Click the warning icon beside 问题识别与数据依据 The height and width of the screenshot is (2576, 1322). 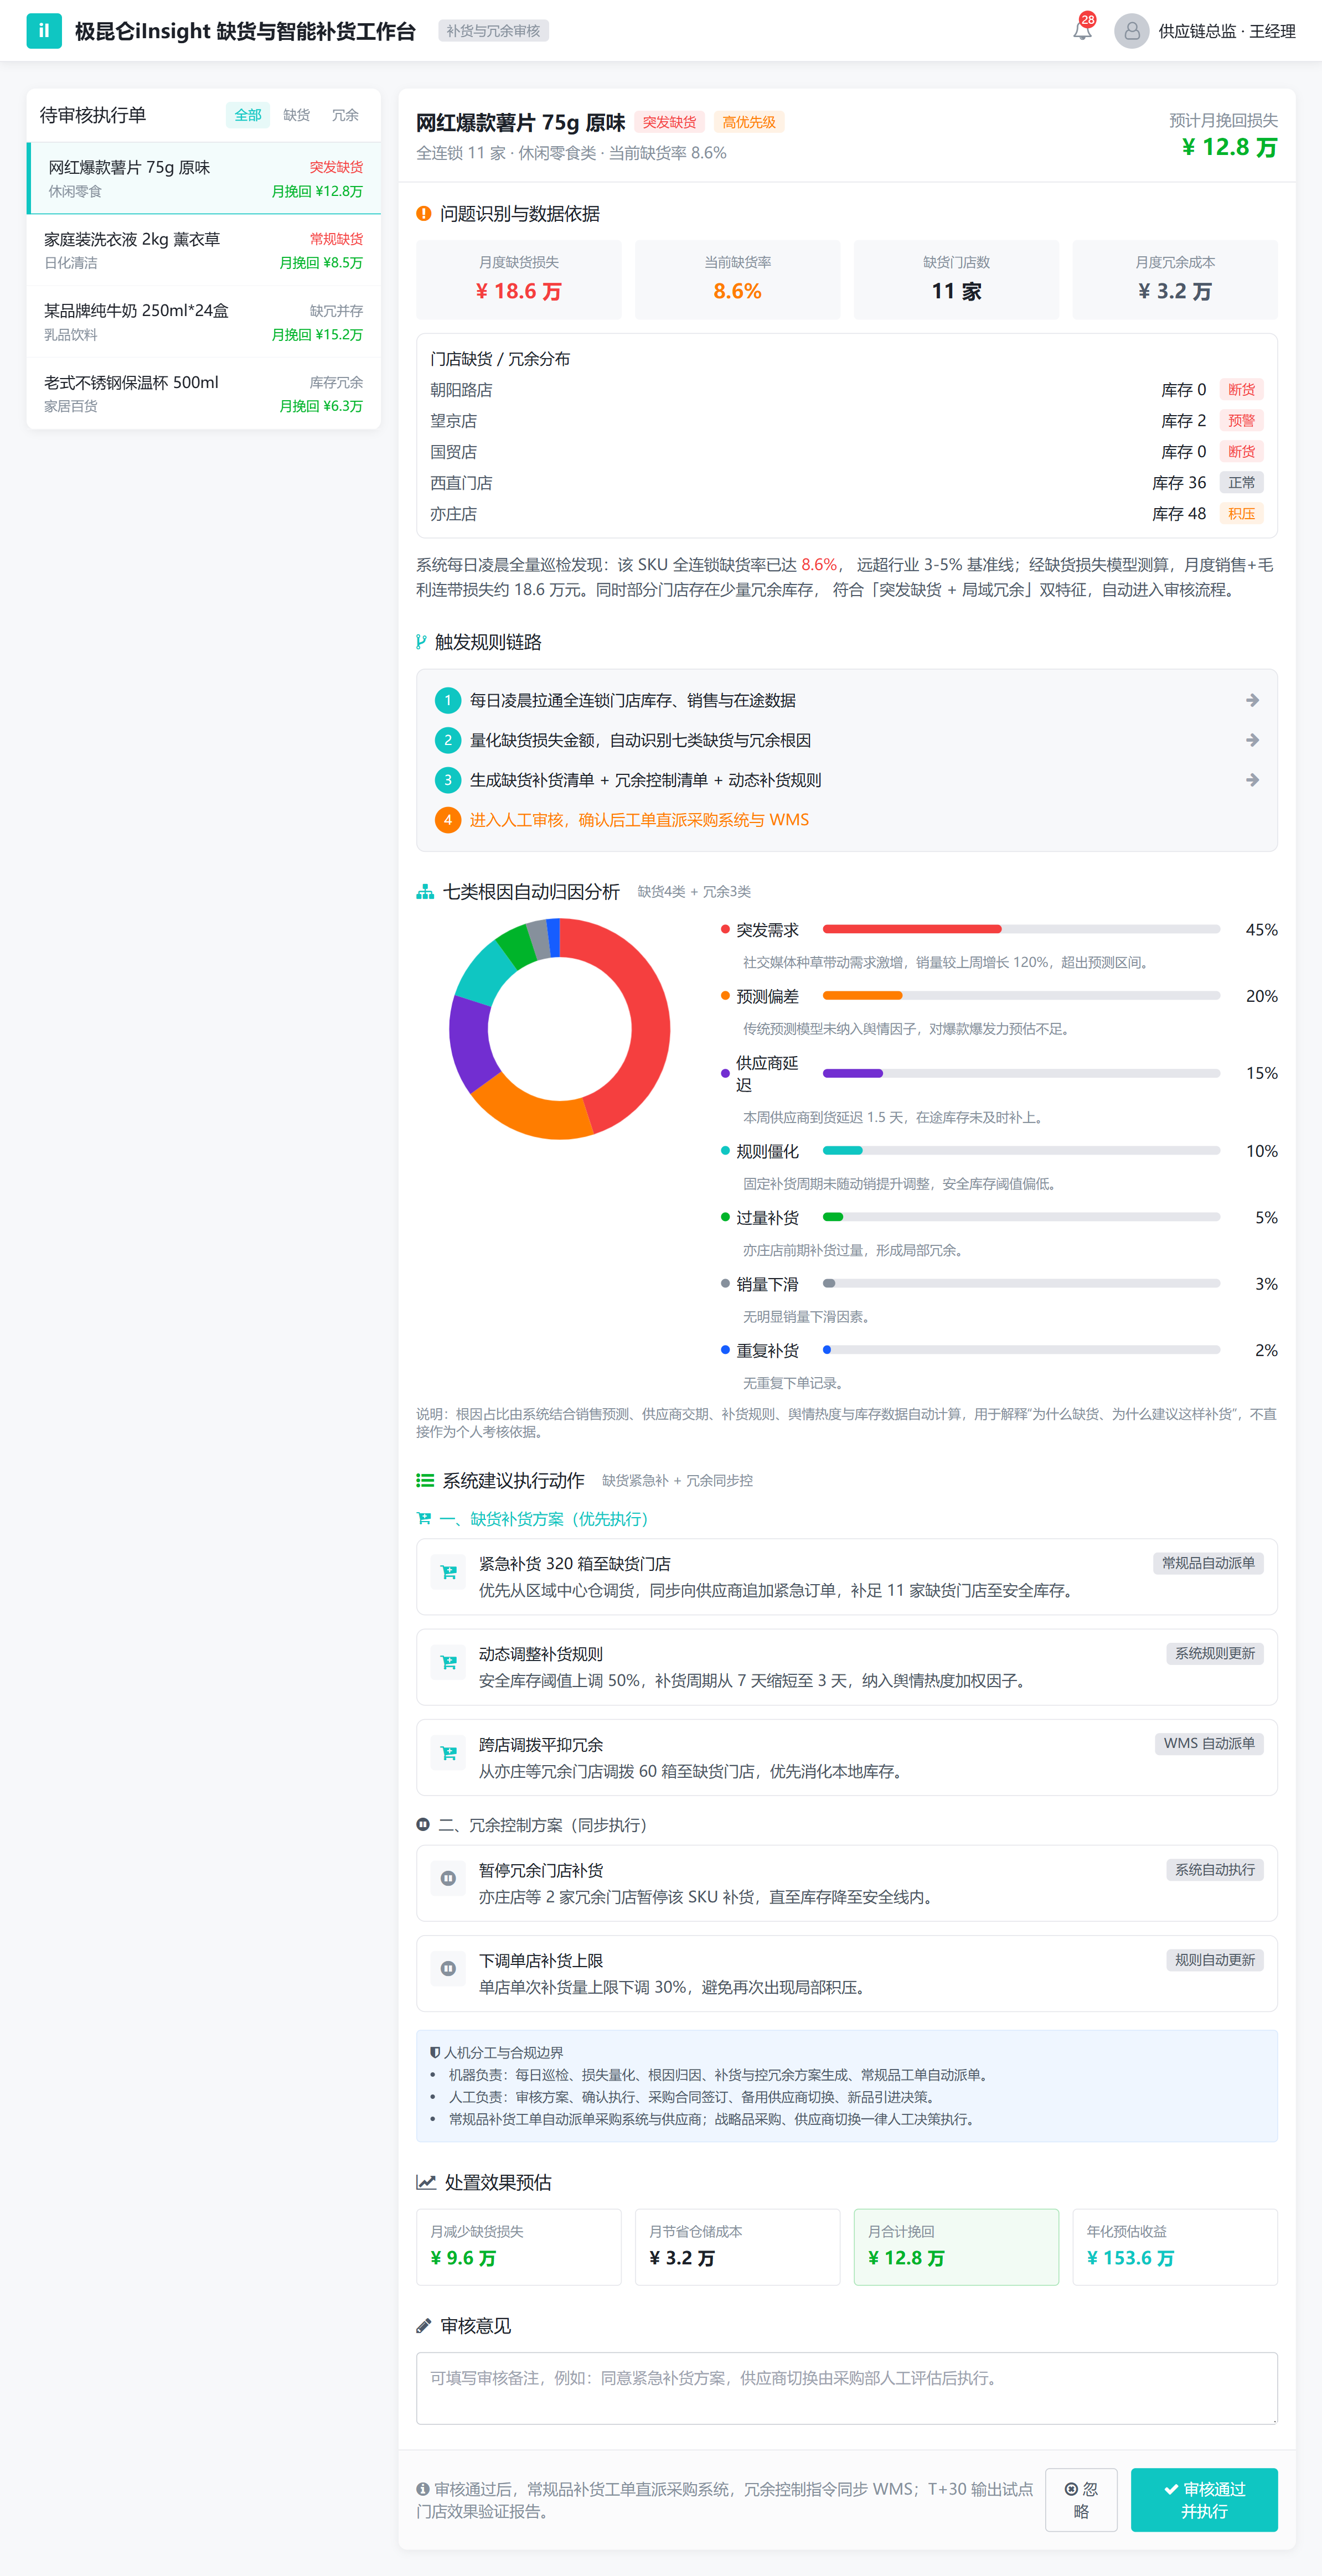[x=423, y=213]
